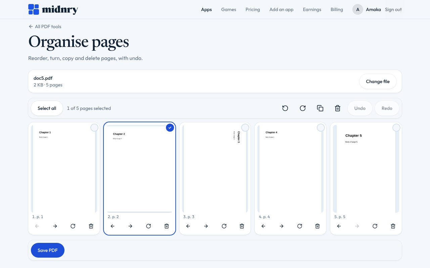Move page 5 left with arrow
Viewport: 430px width, 268px height.
pos(339,226)
